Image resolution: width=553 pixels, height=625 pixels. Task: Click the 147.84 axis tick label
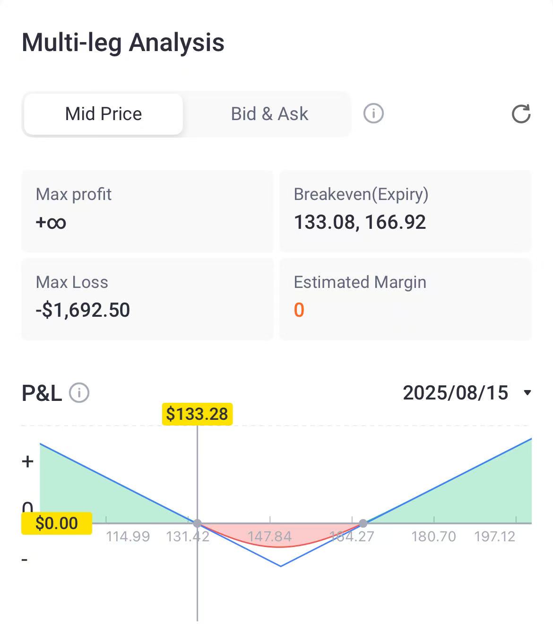click(x=270, y=537)
